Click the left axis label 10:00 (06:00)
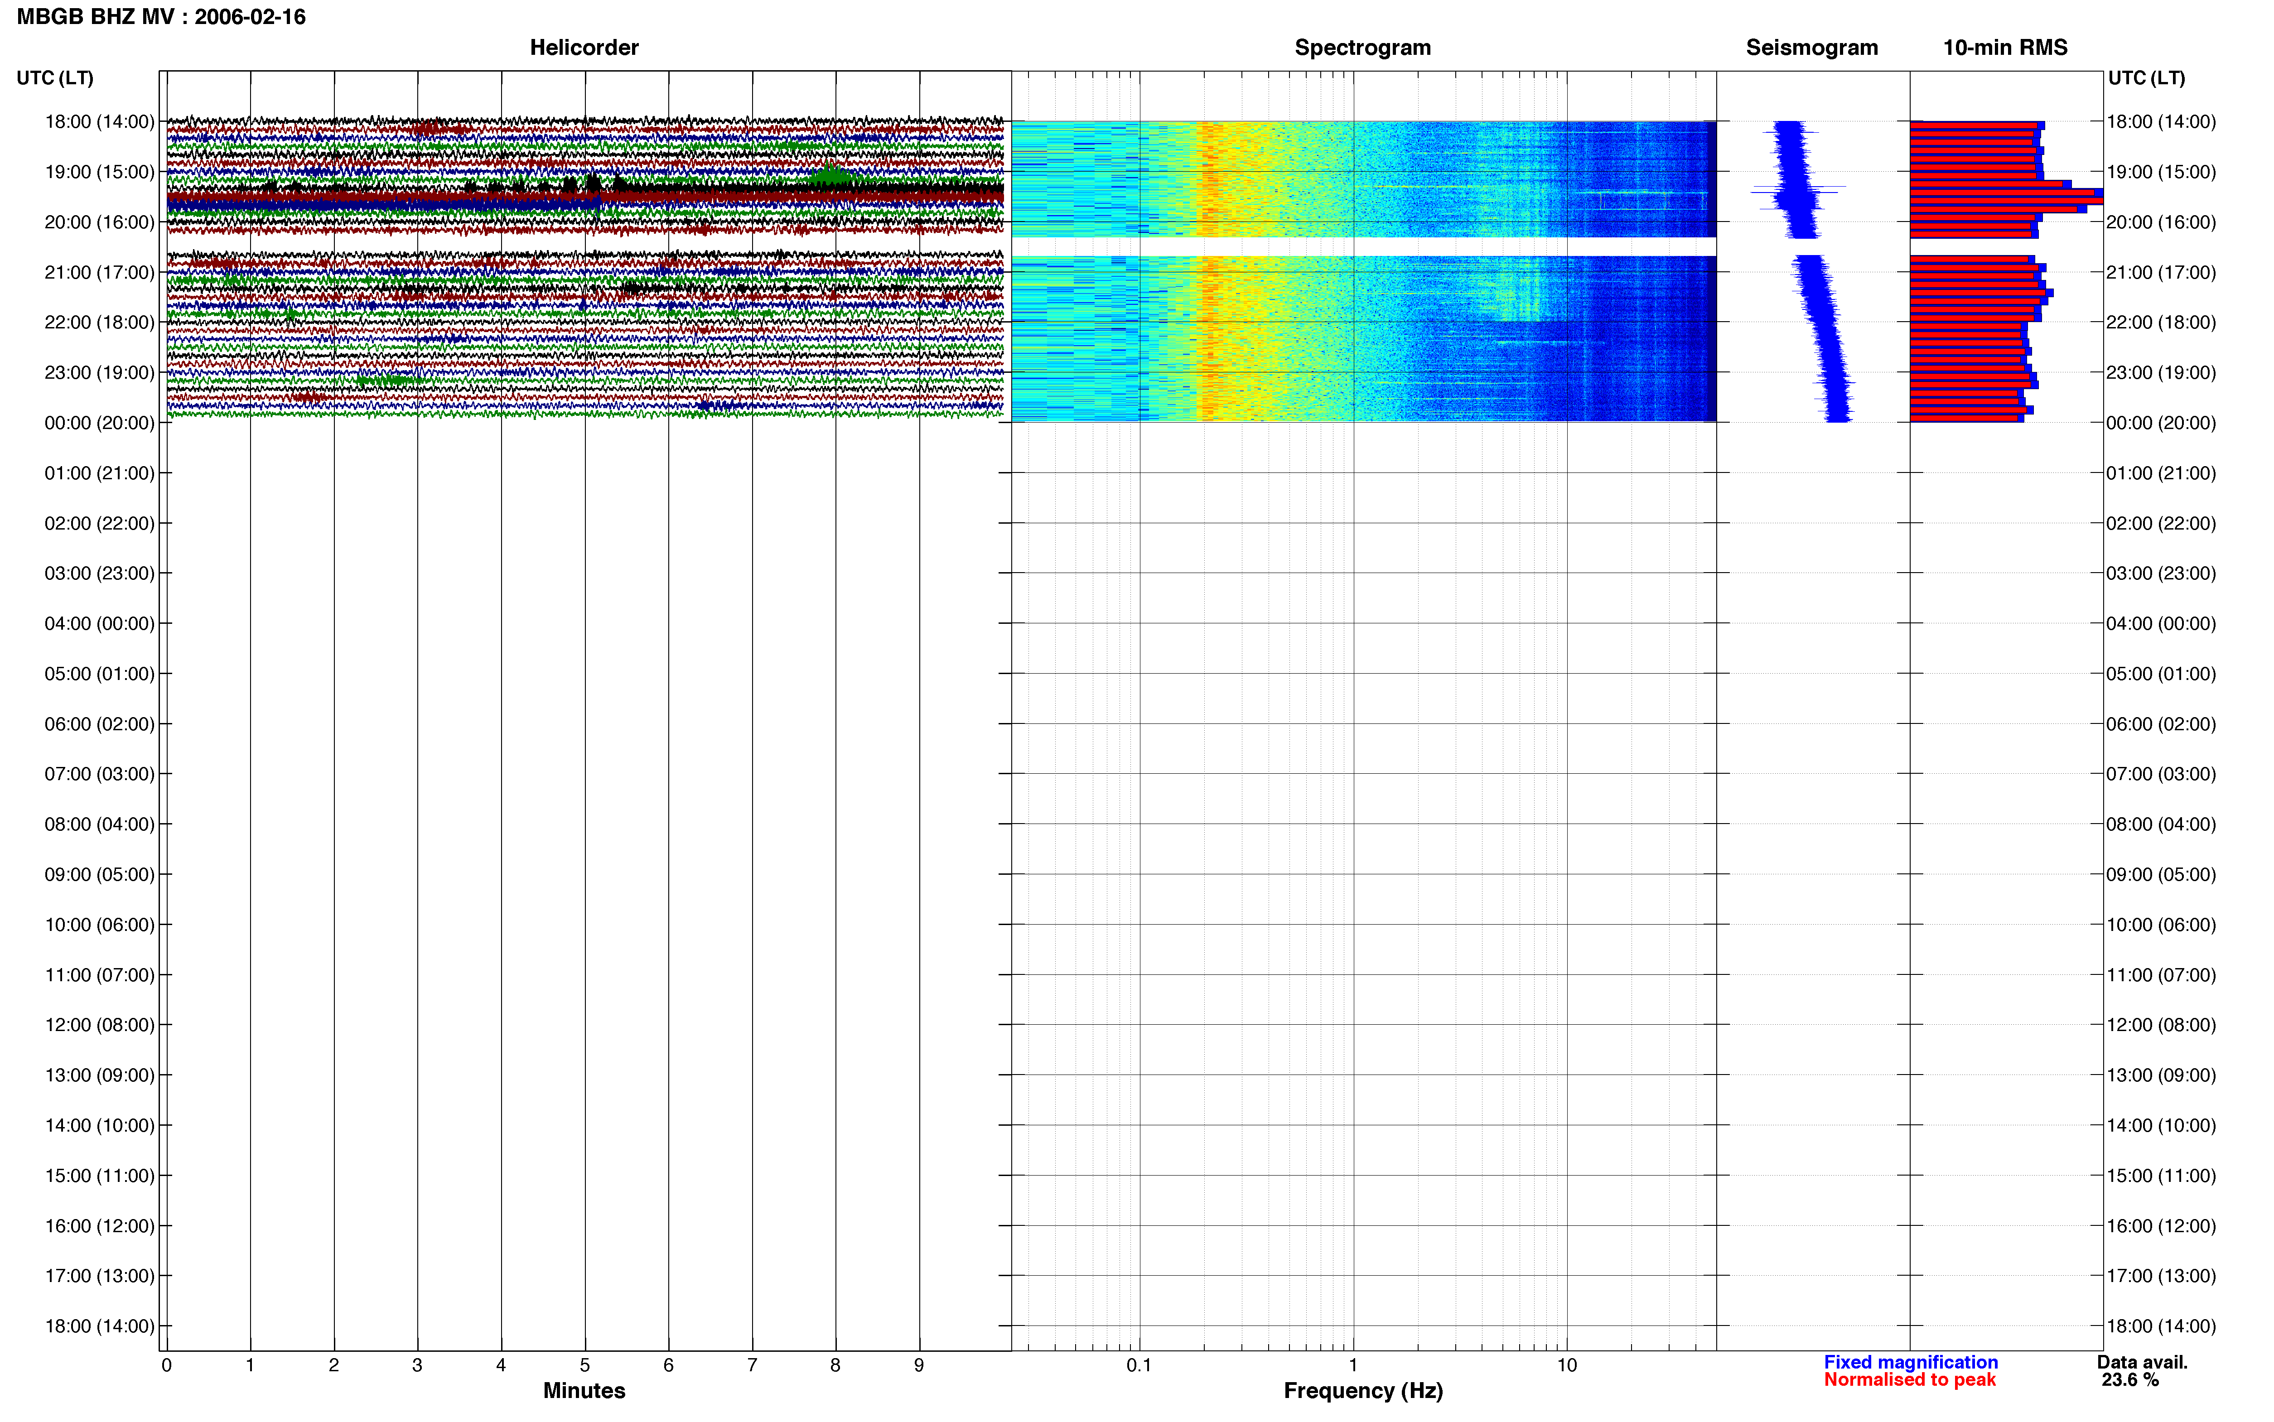 [100, 925]
